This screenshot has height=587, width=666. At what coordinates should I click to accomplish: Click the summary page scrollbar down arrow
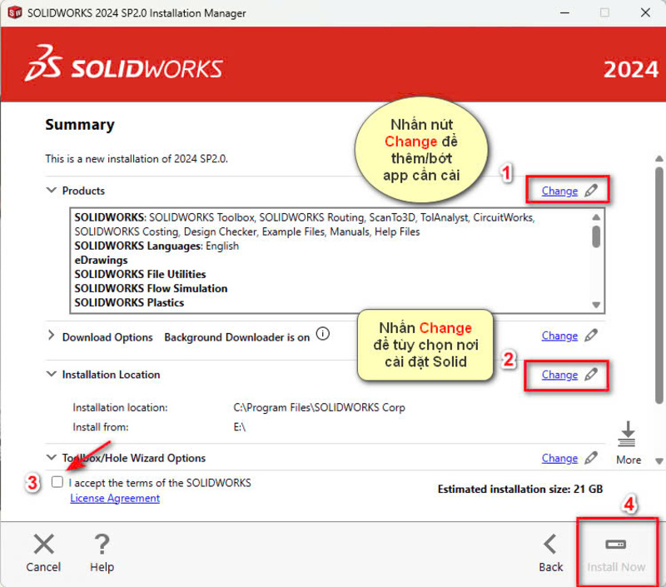(659, 461)
